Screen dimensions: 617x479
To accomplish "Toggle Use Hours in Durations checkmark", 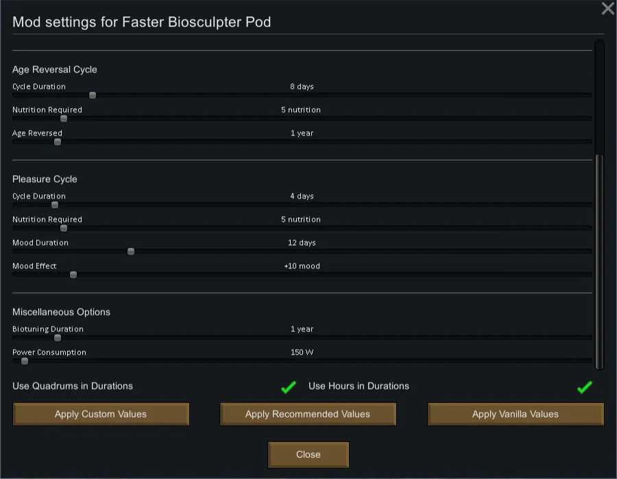I will (584, 387).
